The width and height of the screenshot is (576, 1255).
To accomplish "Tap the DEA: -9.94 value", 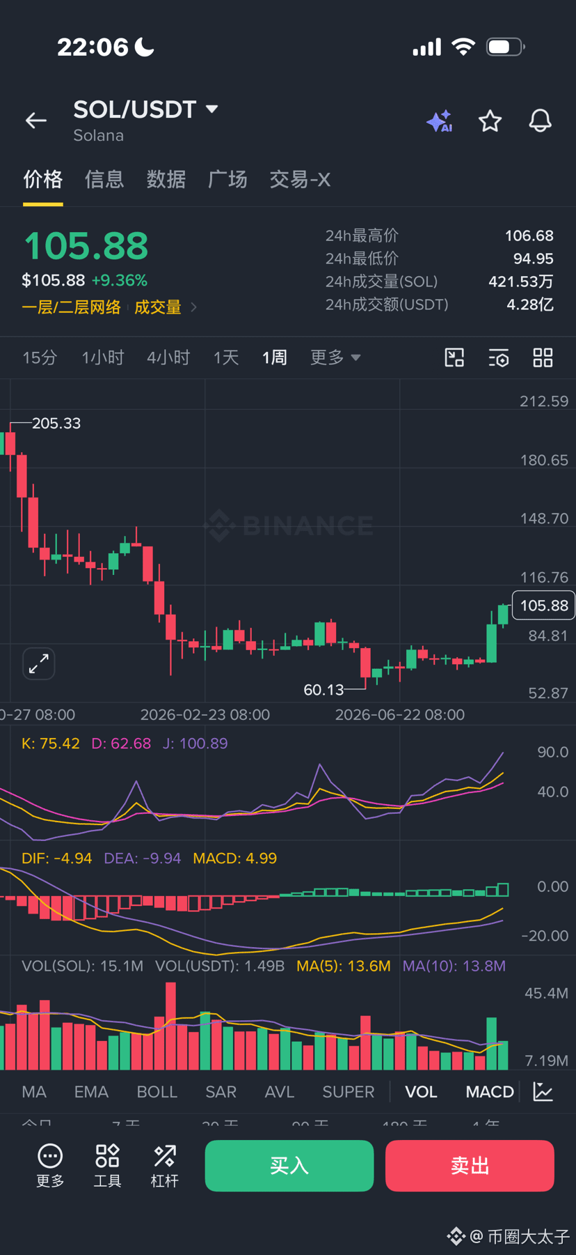I will [143, 858].
